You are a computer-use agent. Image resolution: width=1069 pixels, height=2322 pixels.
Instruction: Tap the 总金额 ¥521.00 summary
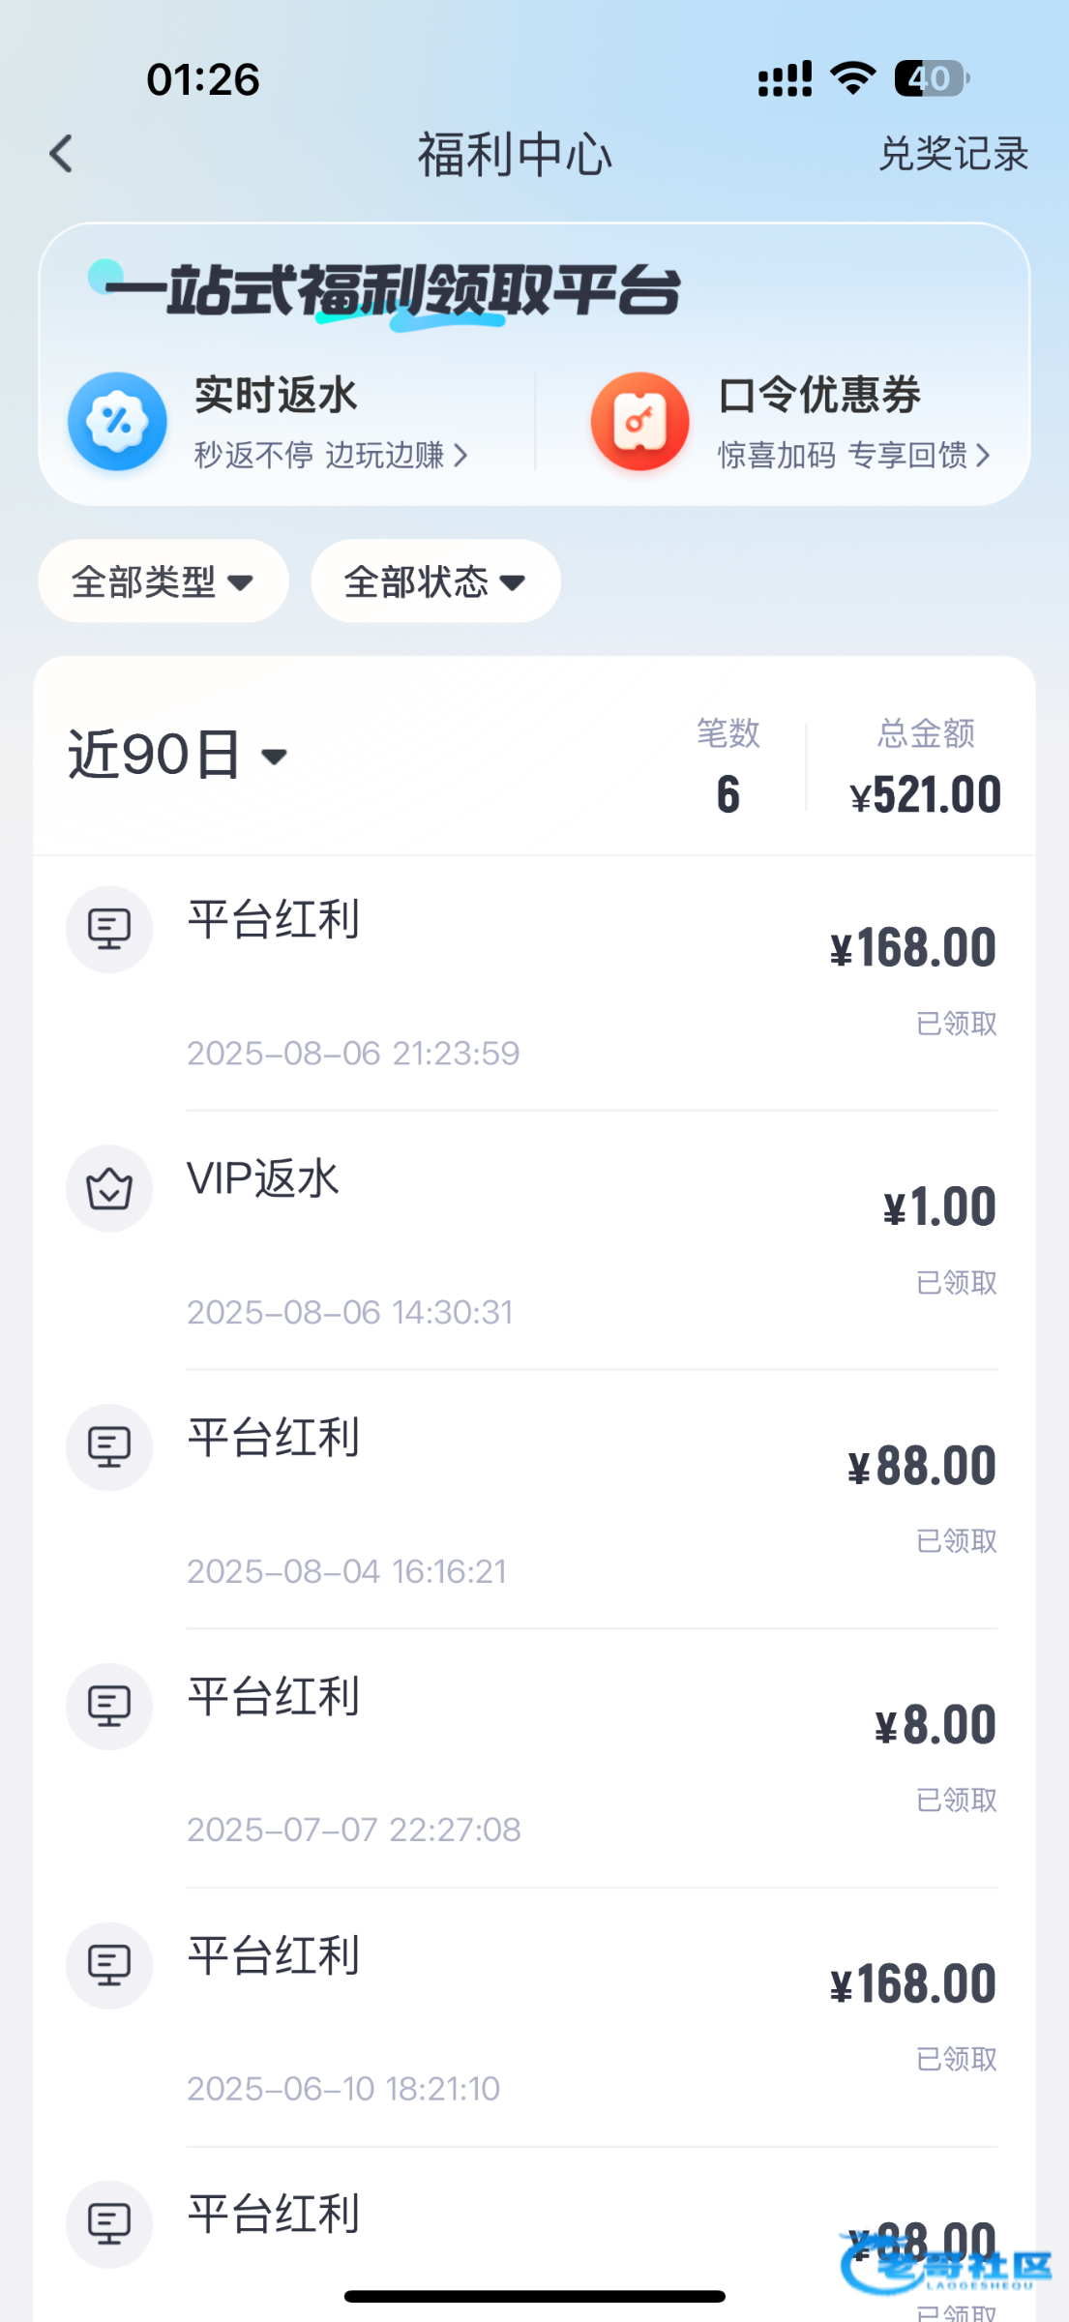pos(925,769)
